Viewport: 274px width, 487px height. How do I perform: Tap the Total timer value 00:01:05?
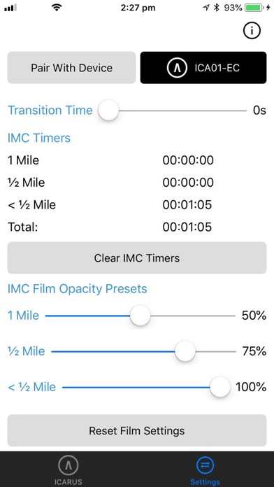(187, 227)
